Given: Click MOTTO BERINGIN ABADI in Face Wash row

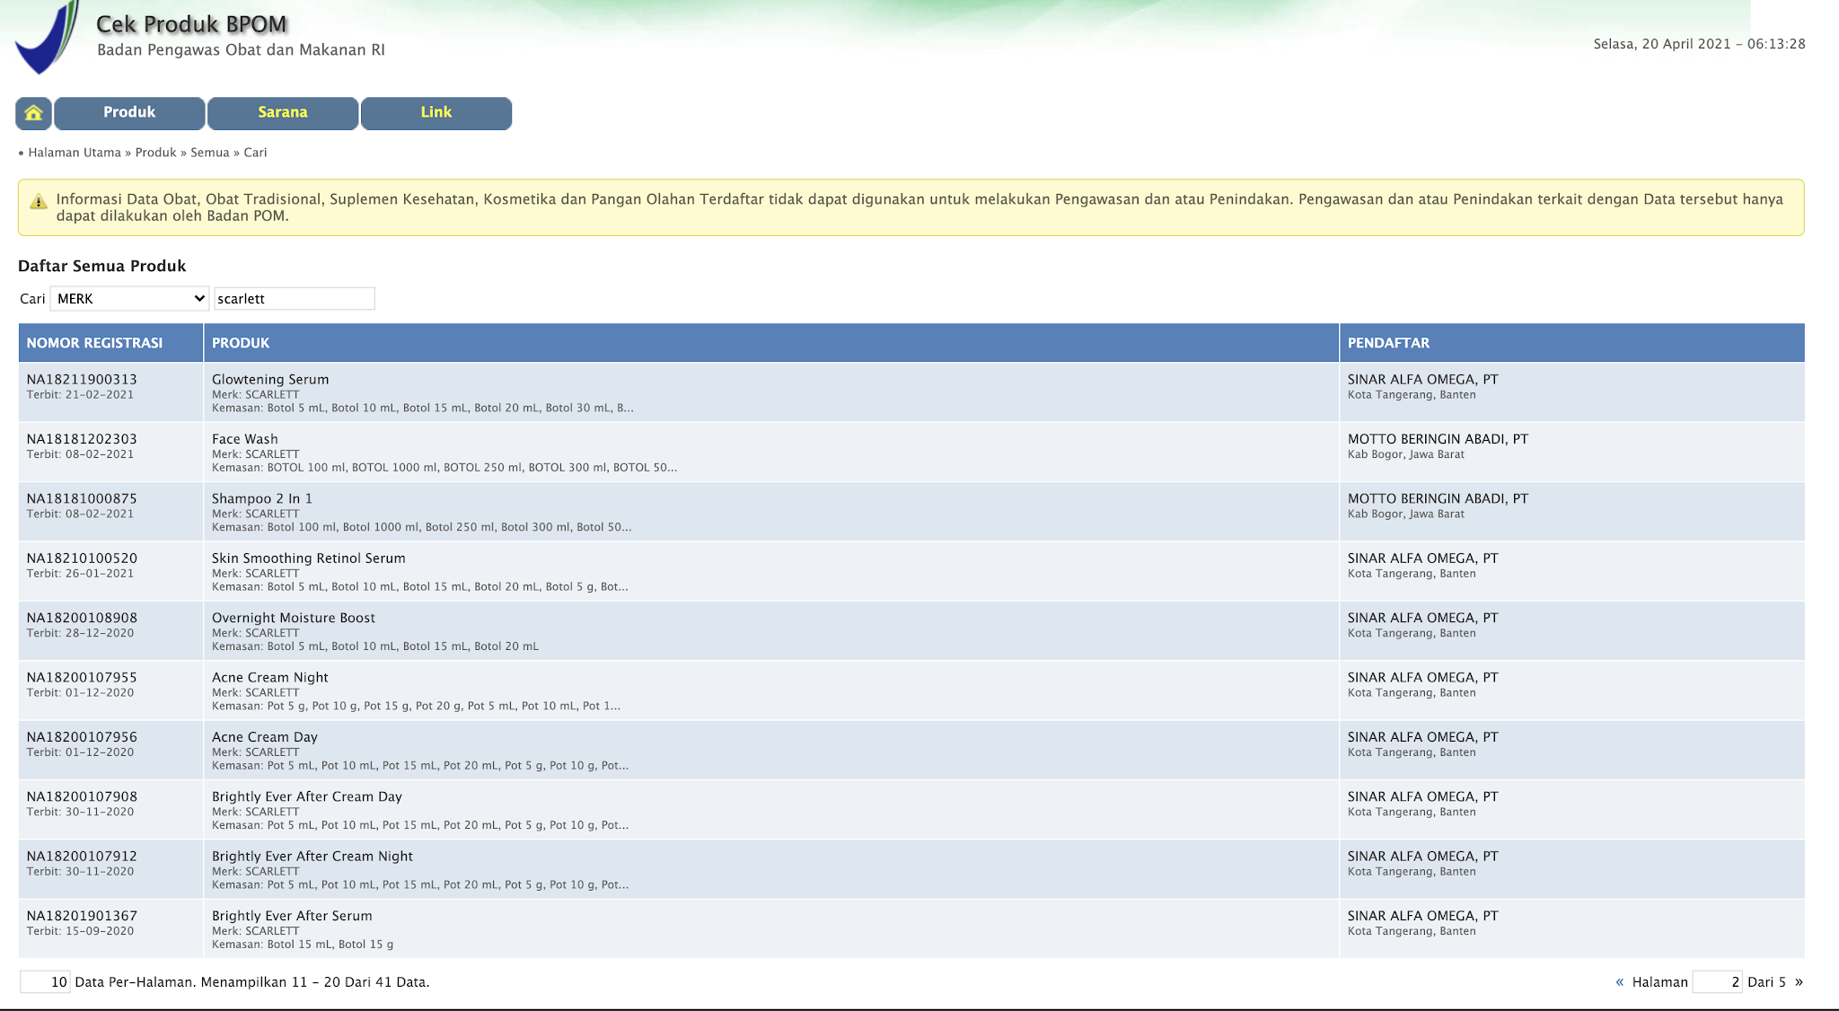Looking at the screenshot, I should point(1438,439).
